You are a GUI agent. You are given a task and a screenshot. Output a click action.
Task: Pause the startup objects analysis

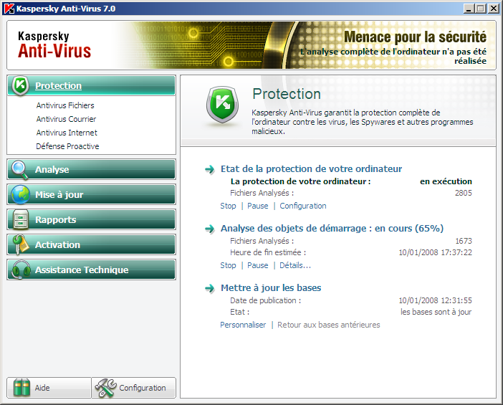257,265
